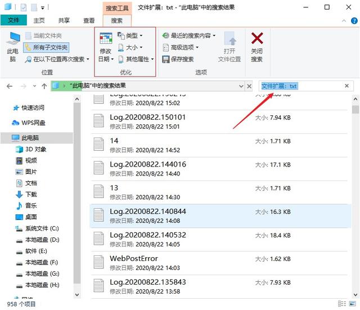Click the red X Close search icon
This screenshot has height=310, width=360.
256,38
